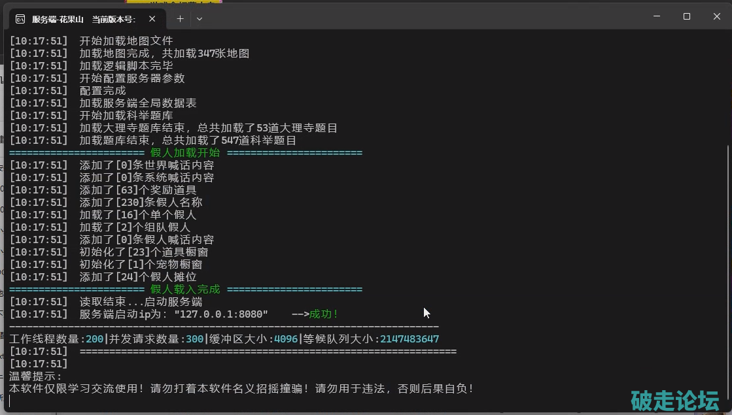Click the terminal icon on the active tab
This screenshot has width=732, height=415.
[x=20, y=18]
